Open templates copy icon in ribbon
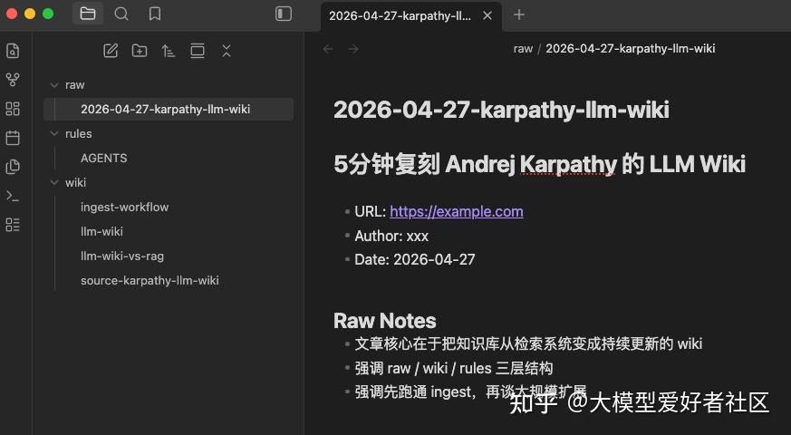791x435 pixels. click(13, 167)
